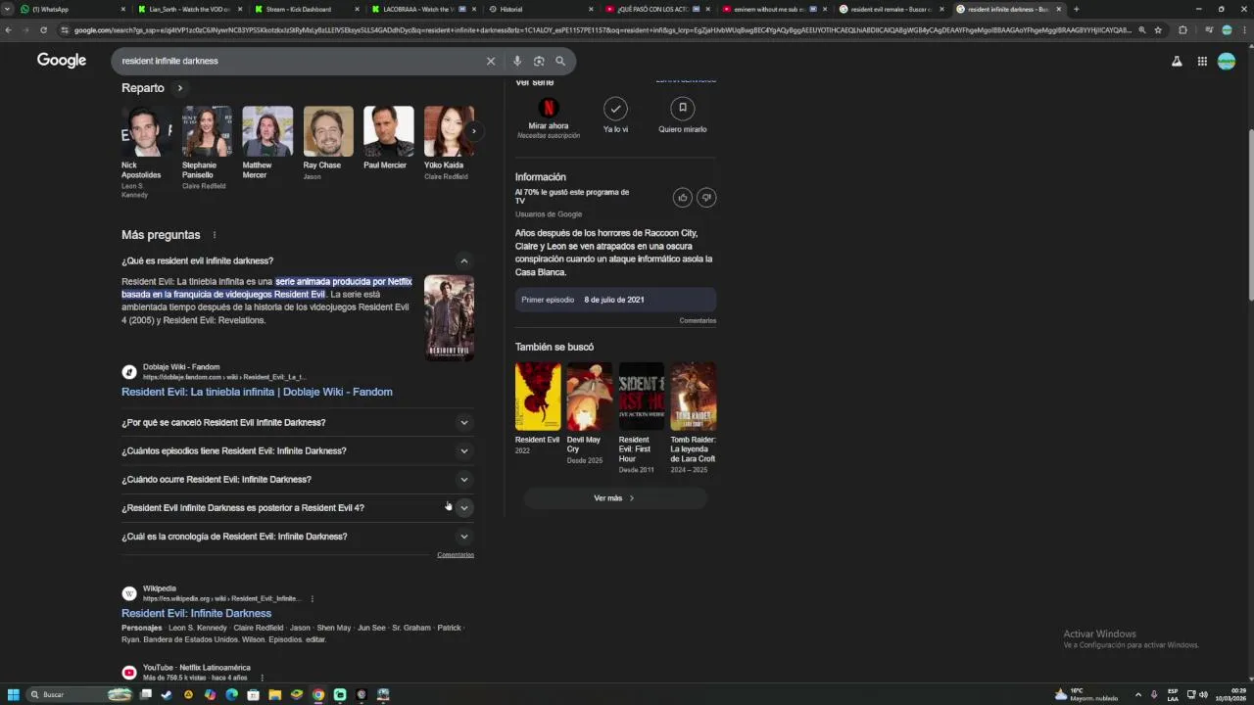Clear the search box with the X icon
Screen dimensions: 1254x705
[491, 61]
